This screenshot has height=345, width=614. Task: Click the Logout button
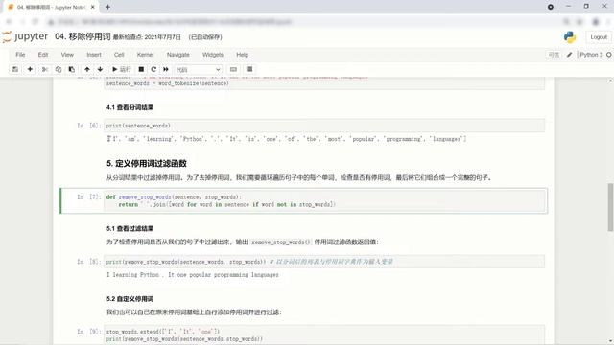point(599,37)
